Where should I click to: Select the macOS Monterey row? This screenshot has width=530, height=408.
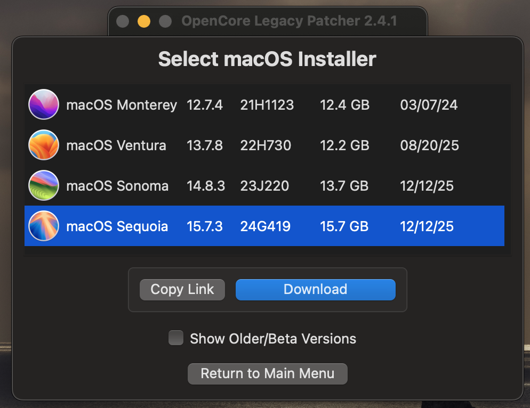click(x=264, y=104)
